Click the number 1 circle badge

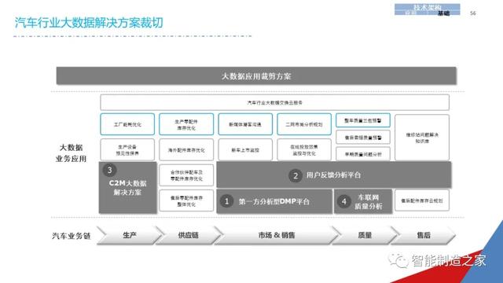pos(226,201)
